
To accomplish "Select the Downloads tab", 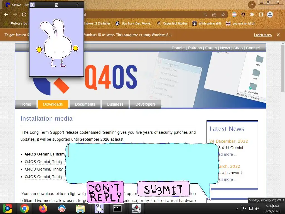I will [x=53, y=104].
